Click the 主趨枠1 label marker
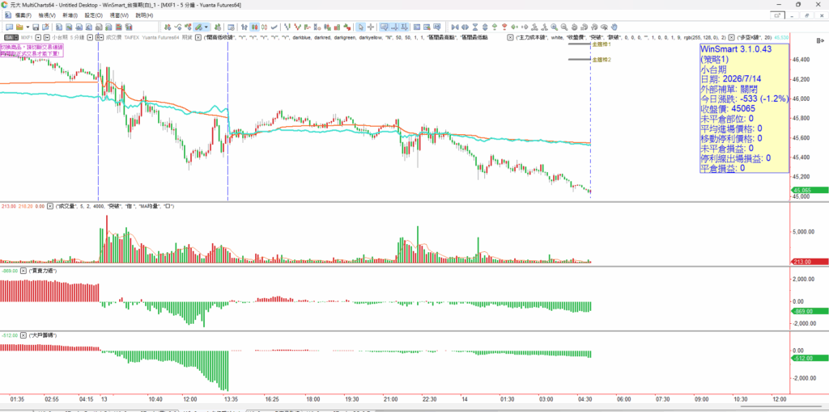Viewport: 829px width, 412px height. (602, 45)
